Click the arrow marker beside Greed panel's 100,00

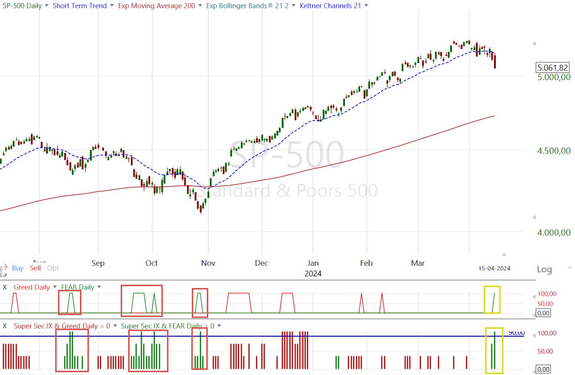click(534, 297)
